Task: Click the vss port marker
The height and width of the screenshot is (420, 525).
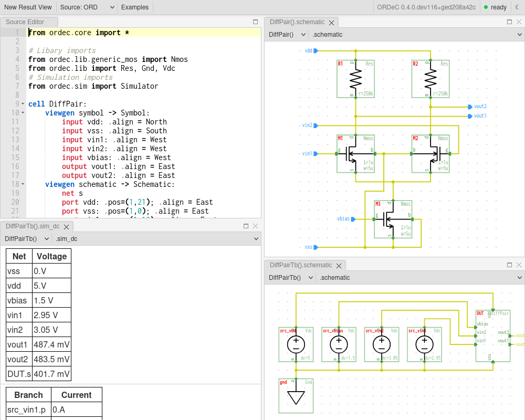Action: click(x=316, y=247)
